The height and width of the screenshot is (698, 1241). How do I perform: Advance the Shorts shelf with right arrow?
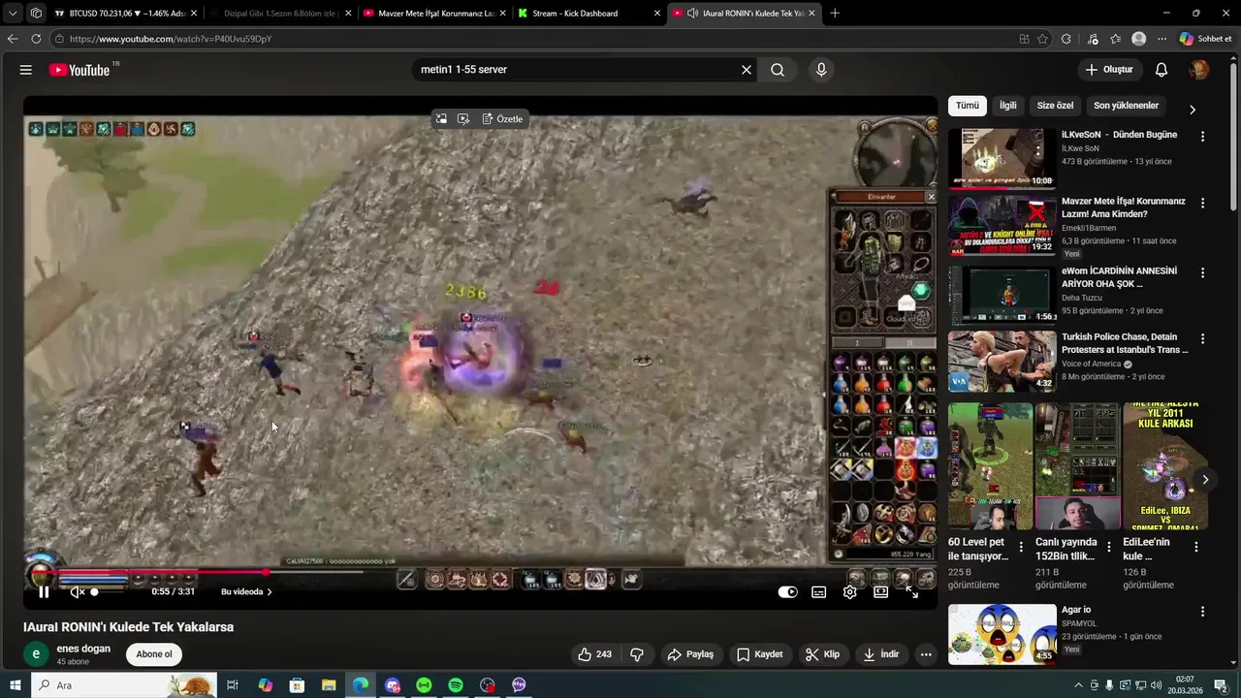pos(1205,480)
